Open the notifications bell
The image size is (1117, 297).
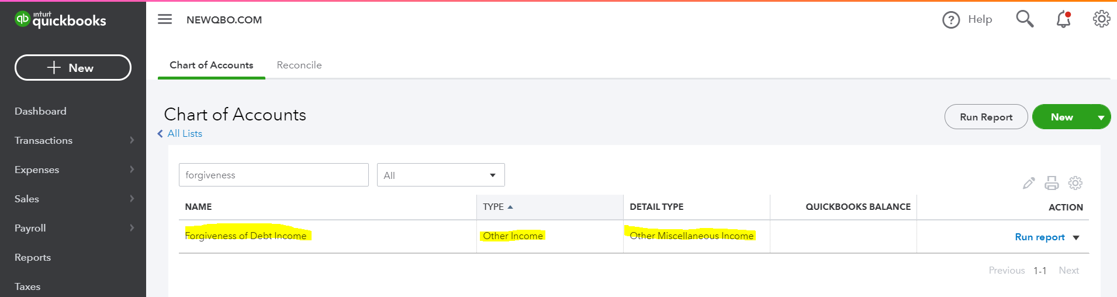point(1063,20)
